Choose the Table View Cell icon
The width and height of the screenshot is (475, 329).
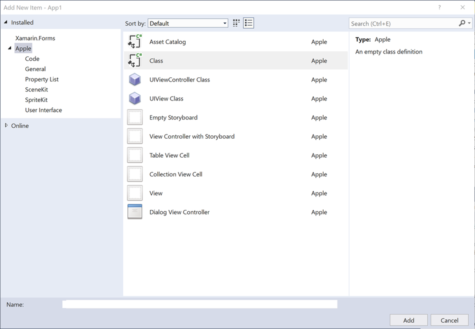134,155
